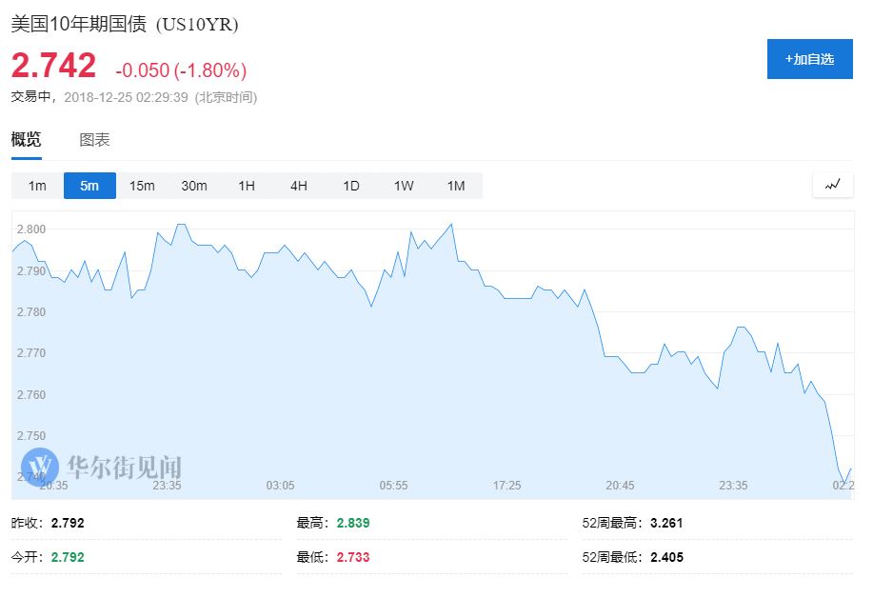Pick the 4H timeframe
Screen dimensions: 873x598
pyautogui.click(x=299, y=186)
